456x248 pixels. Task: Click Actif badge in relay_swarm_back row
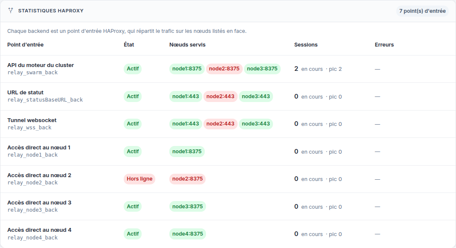click(133, 69)
